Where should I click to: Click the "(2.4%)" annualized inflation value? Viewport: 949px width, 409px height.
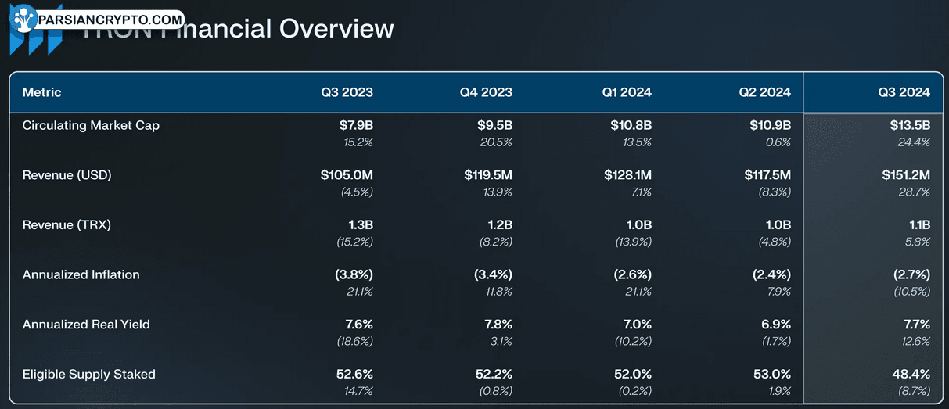[770, 275]
